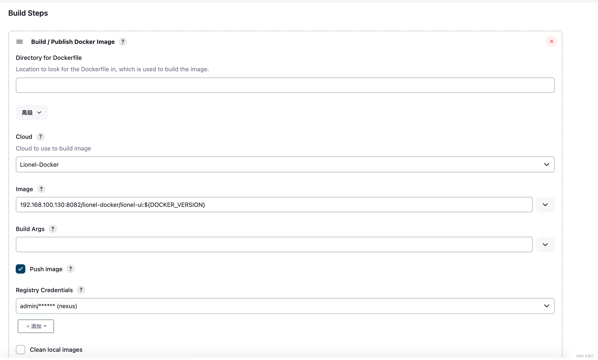Click the Build/Publish Docker Image icon

click(20, 41)
